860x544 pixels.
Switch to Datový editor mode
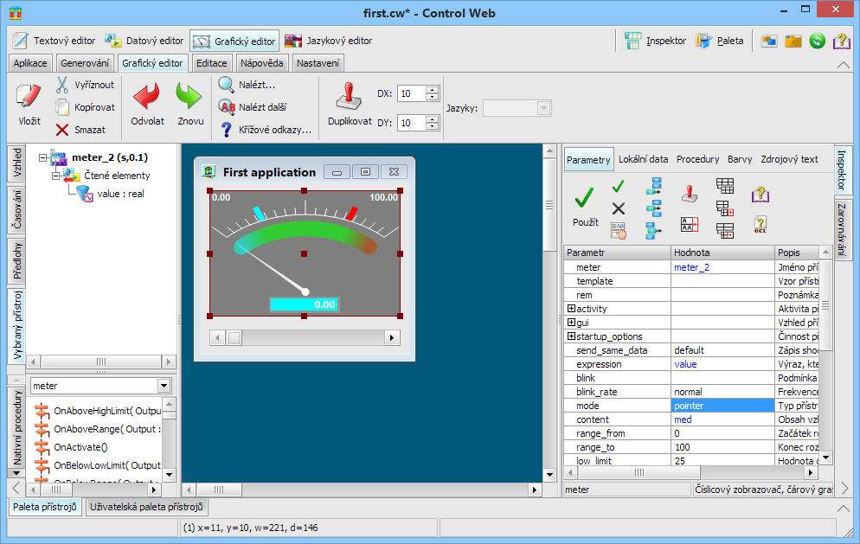point(144,41)
